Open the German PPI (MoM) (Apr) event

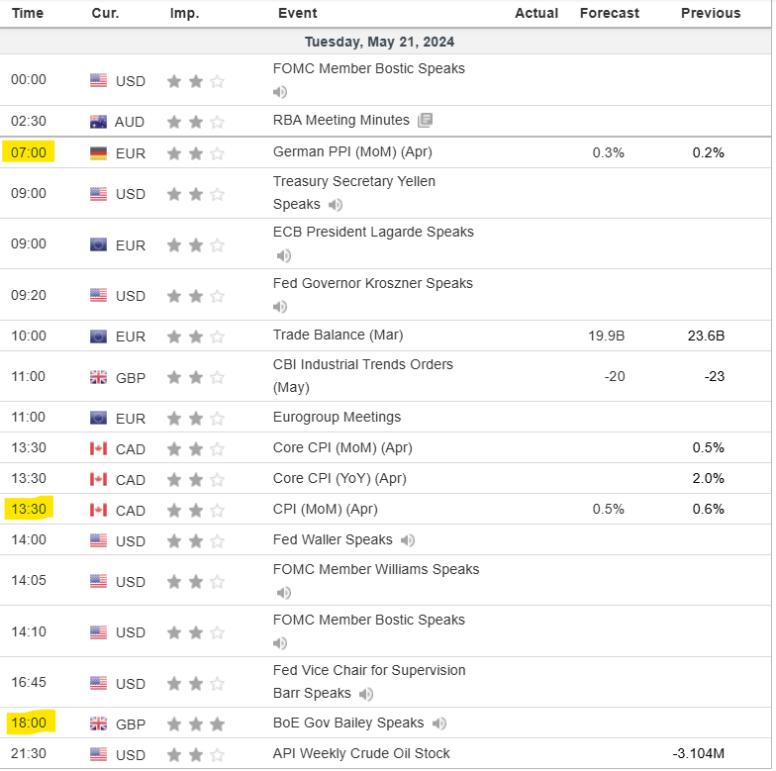(352, 152)
